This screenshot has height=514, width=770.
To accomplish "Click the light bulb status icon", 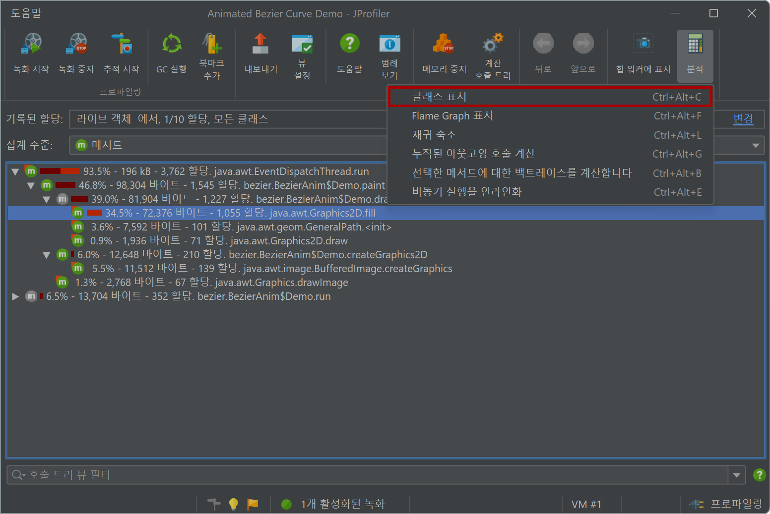I will pos(233,504).
